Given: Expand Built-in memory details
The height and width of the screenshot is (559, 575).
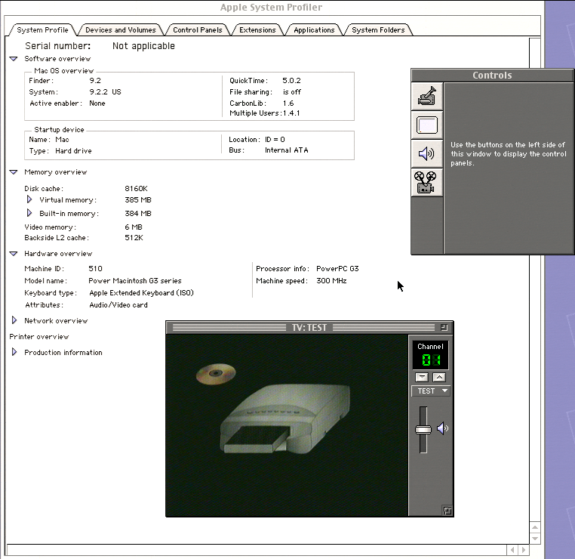Looking at the screenshot, I should 29,213.
